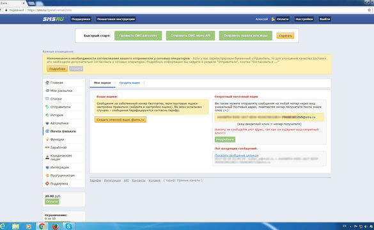Viewport: 374px width, 230px height.
Task: Click Создать именной ящик @sms.ru button
Action: click(120, 119)
